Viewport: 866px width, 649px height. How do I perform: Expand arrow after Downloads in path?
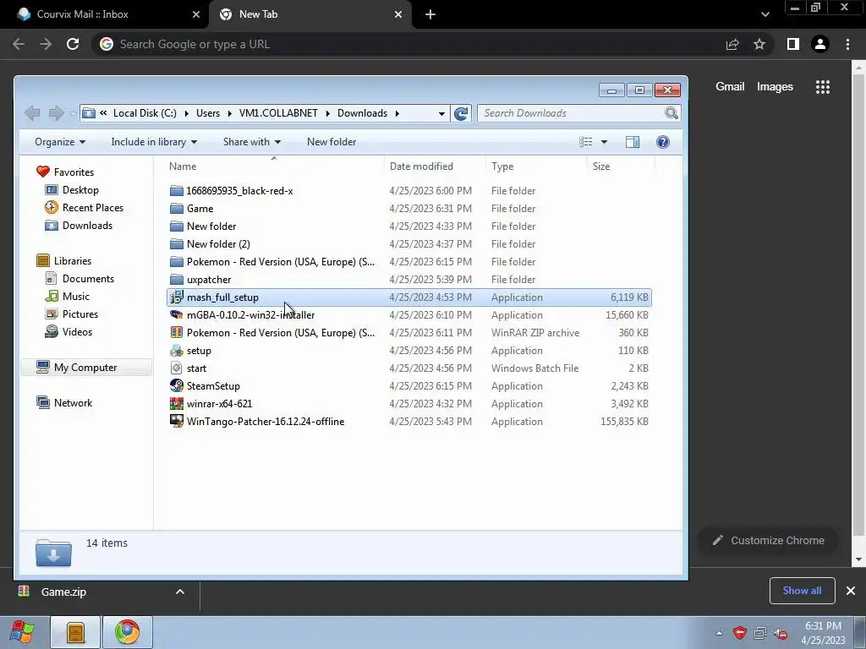(397, 113)
